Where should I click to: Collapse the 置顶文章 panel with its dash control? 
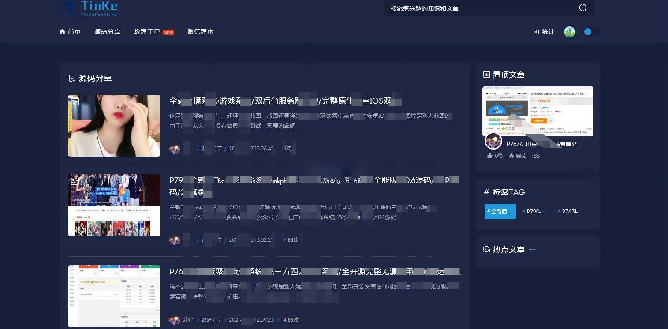pyautogui.click(x=532, y=75)
